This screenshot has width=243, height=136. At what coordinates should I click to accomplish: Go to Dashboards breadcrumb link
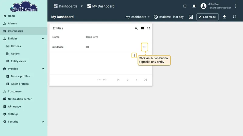(66, 6)
